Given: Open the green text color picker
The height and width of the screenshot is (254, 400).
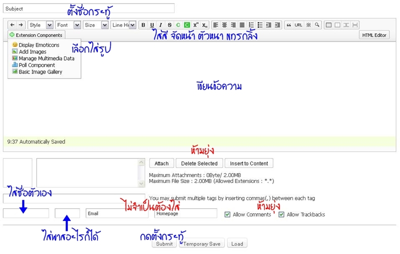Looking at the screenshot, I should click(178, 25).
